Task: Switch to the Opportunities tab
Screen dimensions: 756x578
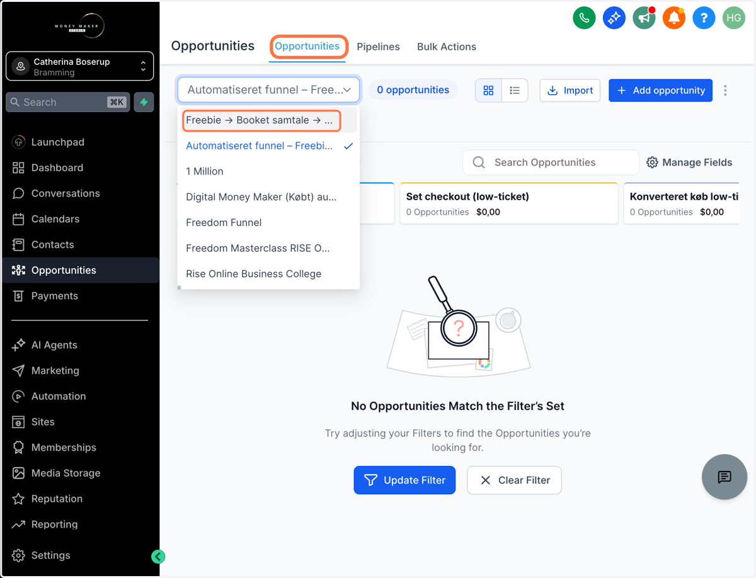Action: click(308, 47)
